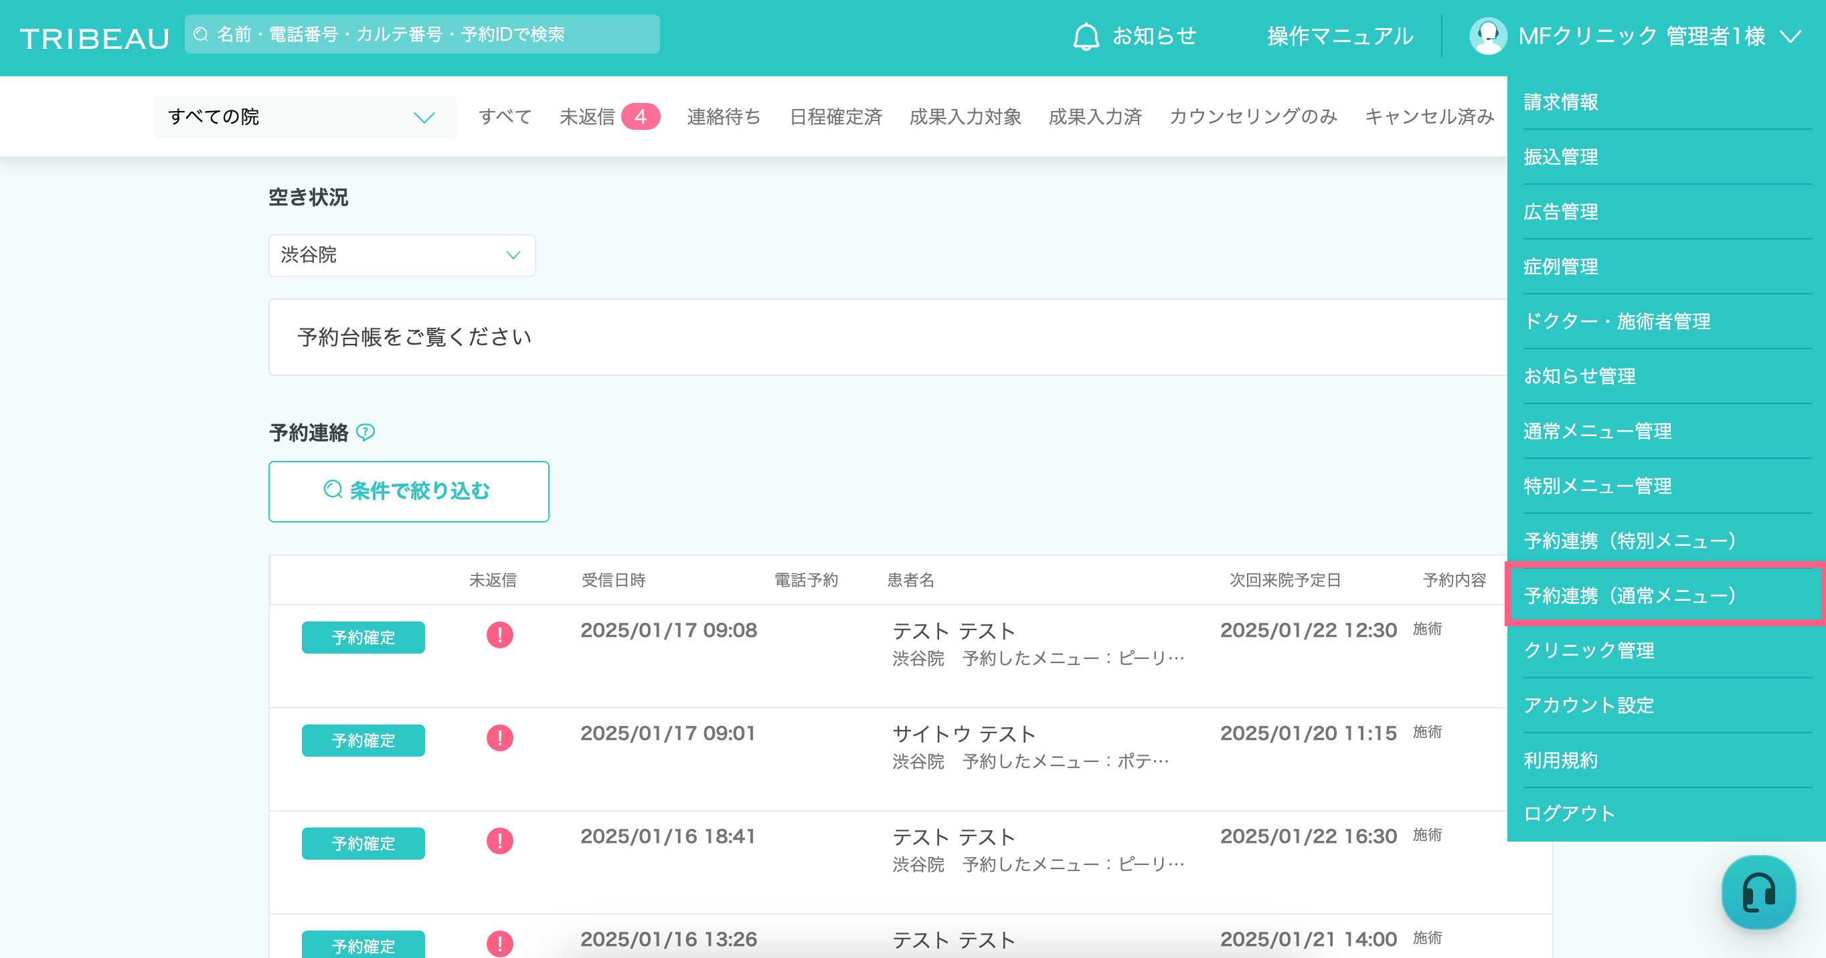Open the headset support chat button

coord(1758,892)
